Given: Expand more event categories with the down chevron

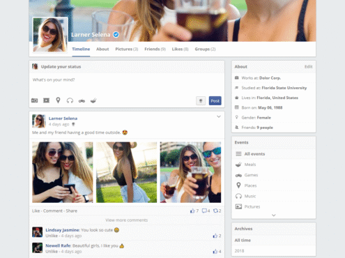Looking at the screenshot, I should 274,215.
